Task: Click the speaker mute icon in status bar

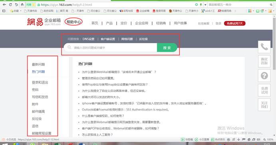Action: [258, 139]
